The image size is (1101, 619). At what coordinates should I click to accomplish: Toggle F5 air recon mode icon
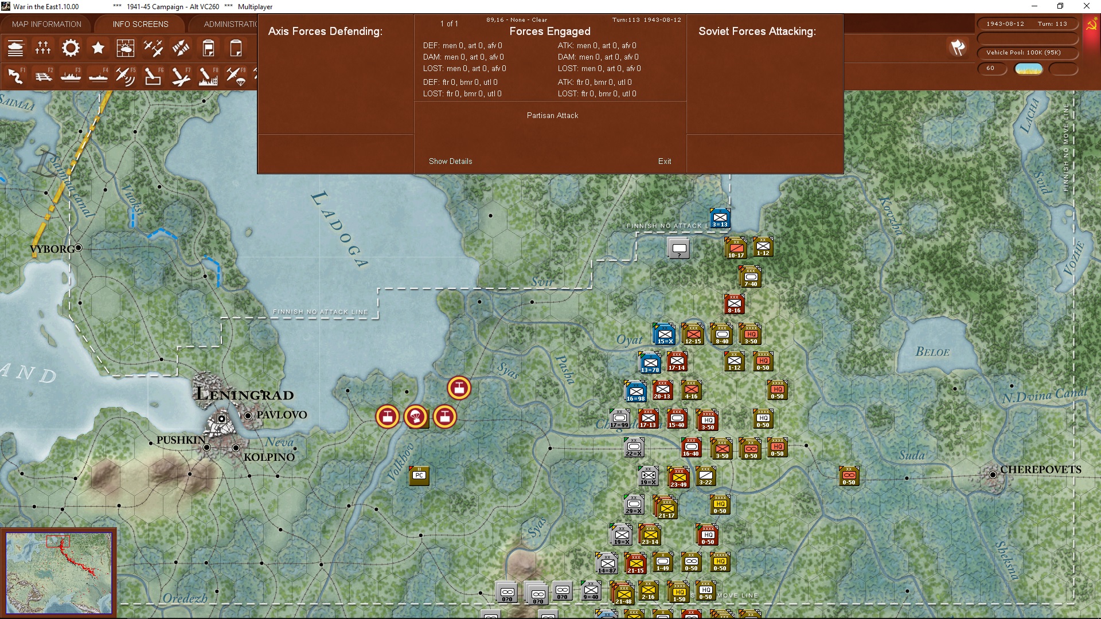coord(125,76)
